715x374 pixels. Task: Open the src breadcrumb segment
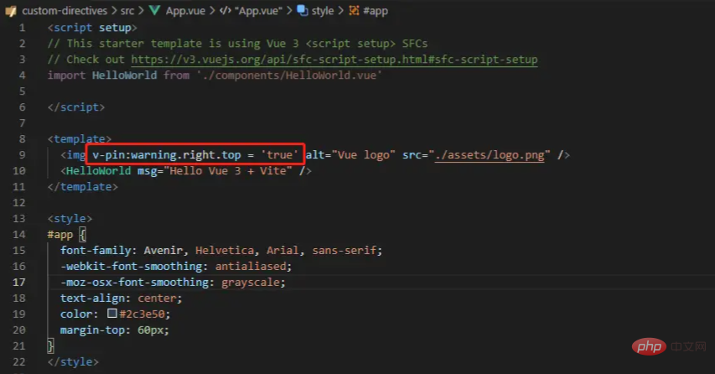[x=127, y=11]
